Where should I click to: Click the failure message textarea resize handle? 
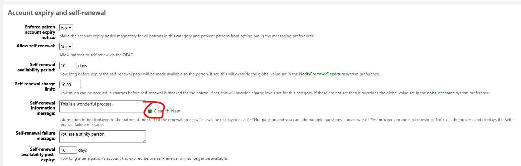(144, 141)
